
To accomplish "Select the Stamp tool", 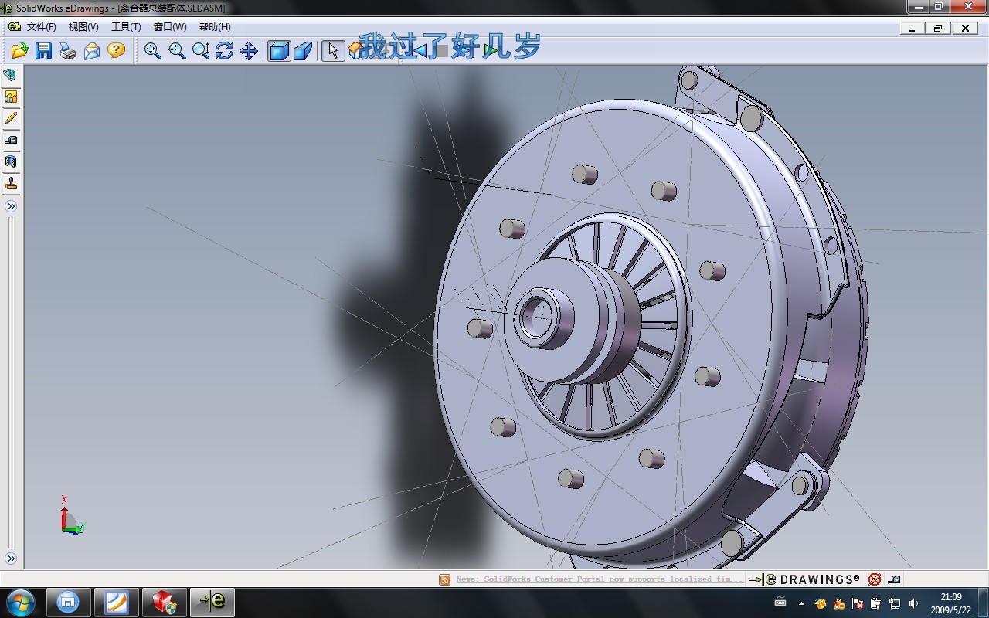I will 11,184.
